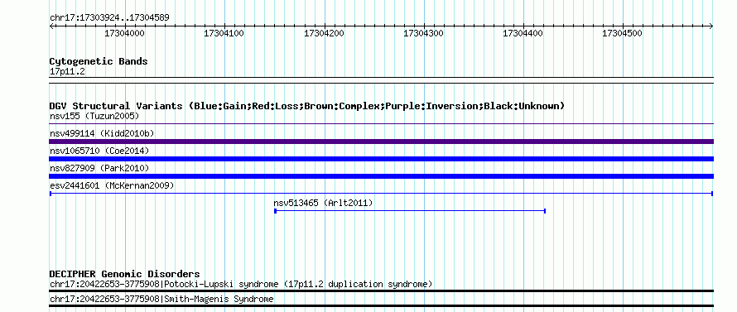Viewport: 737px width, 312px height.
Task: Click the chr17:17303924..17304589 region label
Action: (x=109, y=18)
